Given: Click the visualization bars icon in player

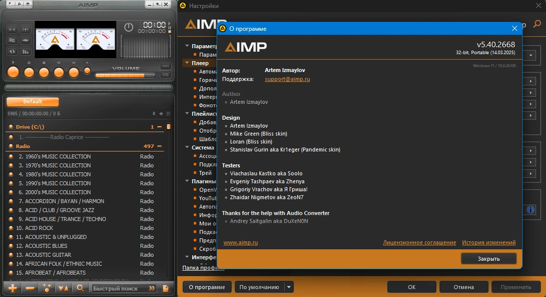Looking at the screenshot, I should tap(25, 52).
